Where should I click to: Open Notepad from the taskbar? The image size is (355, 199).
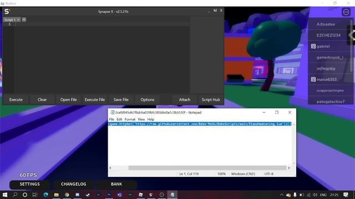173,195
